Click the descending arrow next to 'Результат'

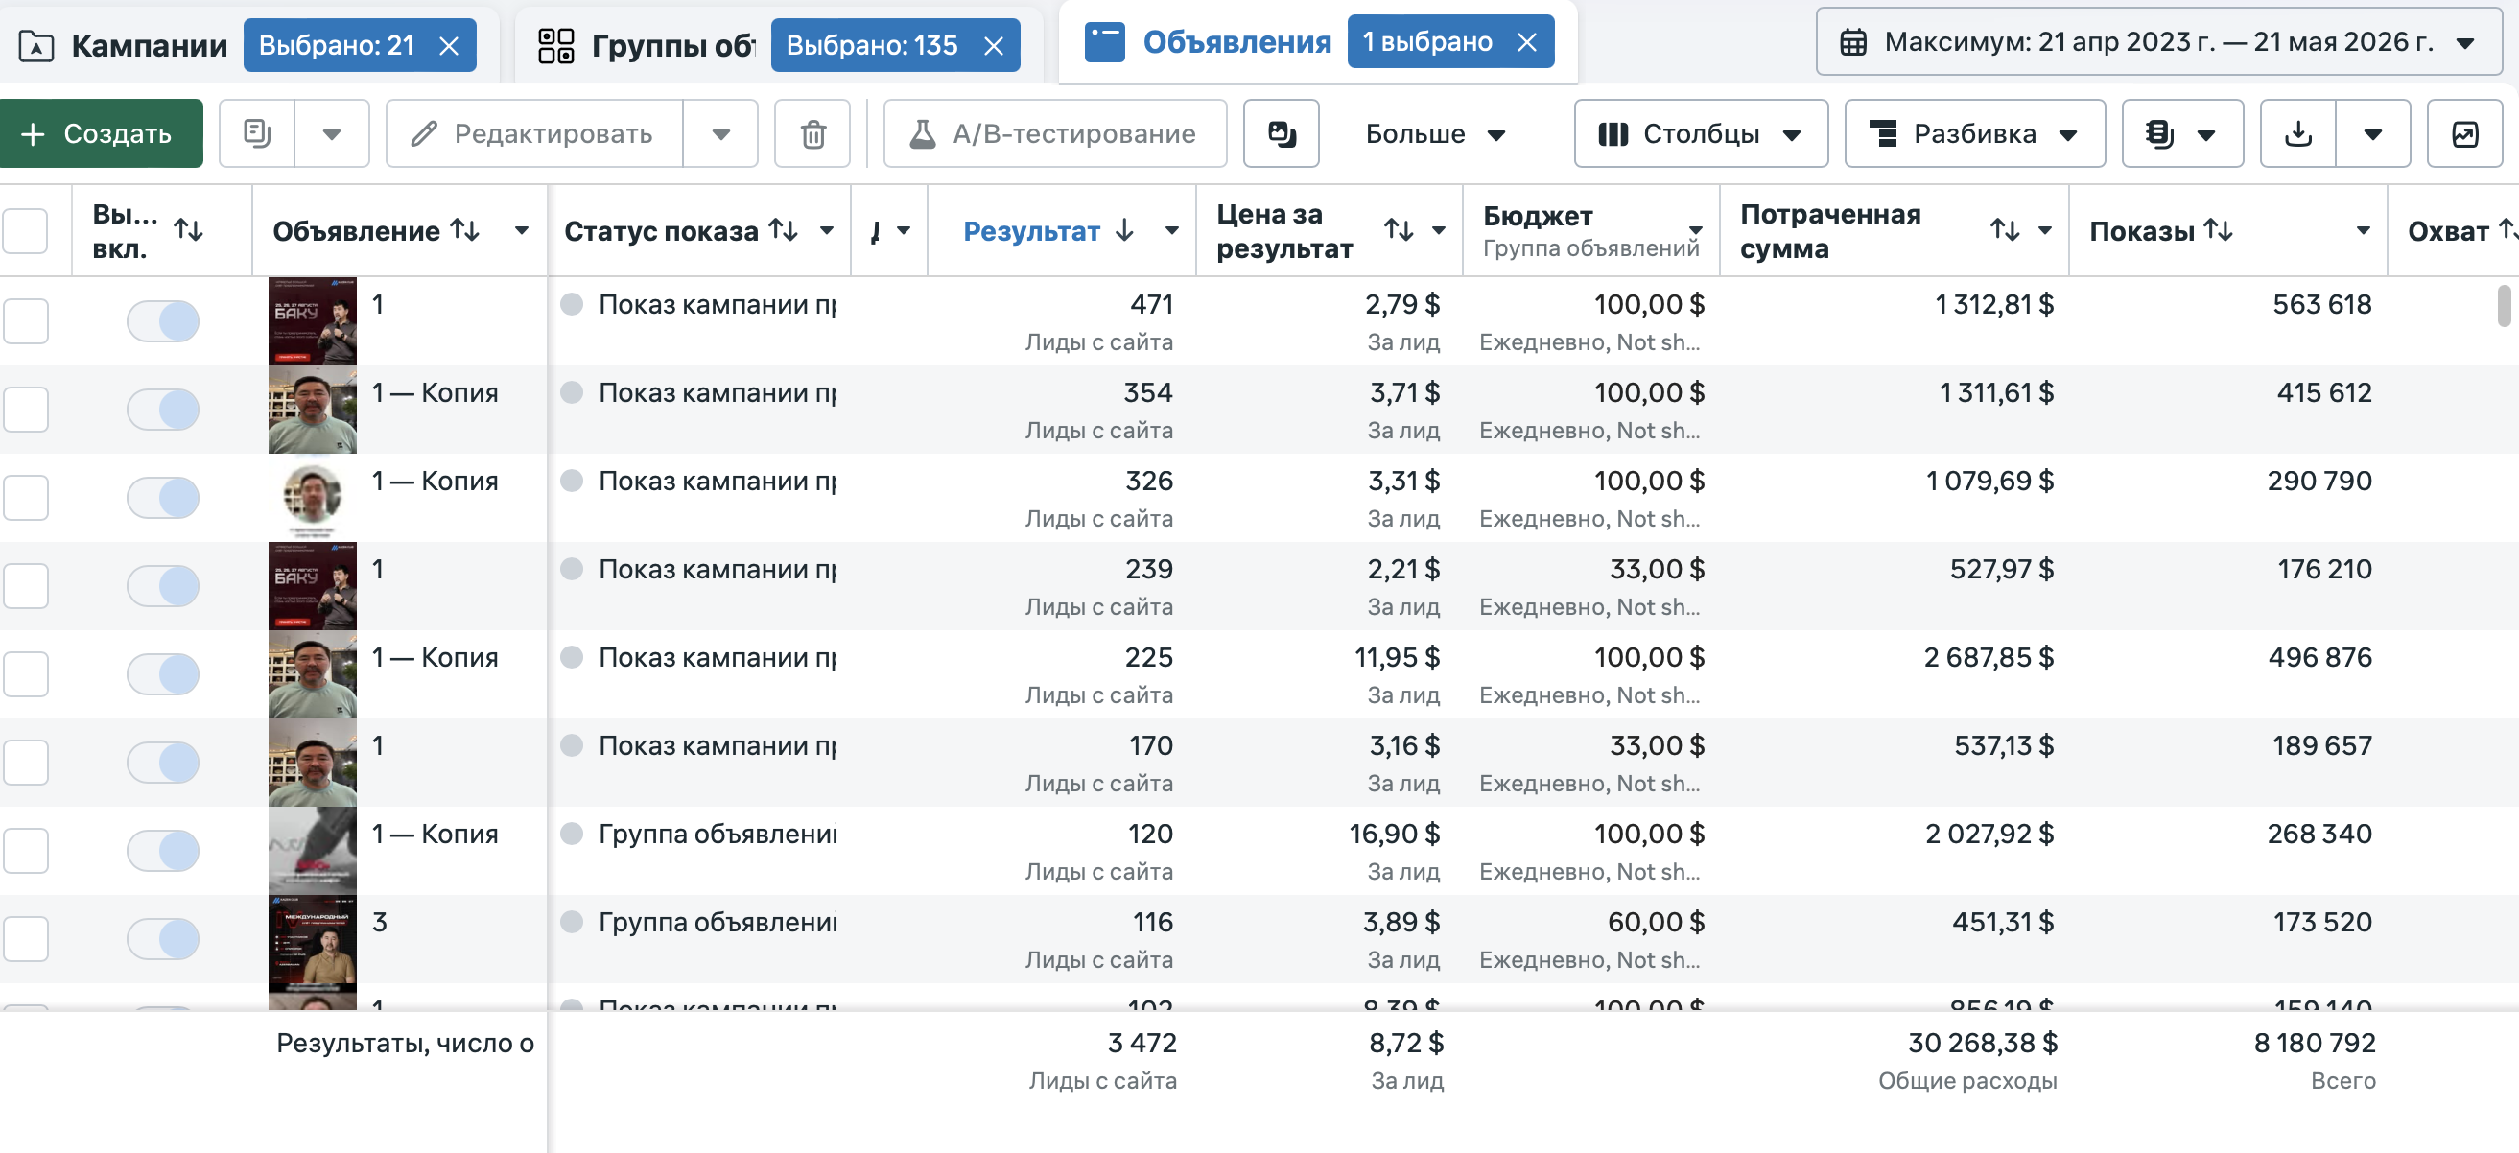(1124, 230)
